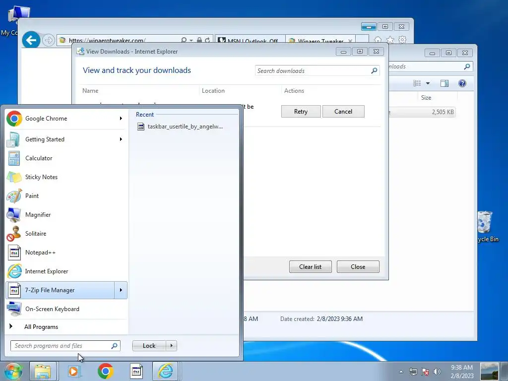Image resolution: width=508 pixels, height=381 pixels.
Task: Switch to Internet Explorer taskbar button
Action: pos(165,371)
